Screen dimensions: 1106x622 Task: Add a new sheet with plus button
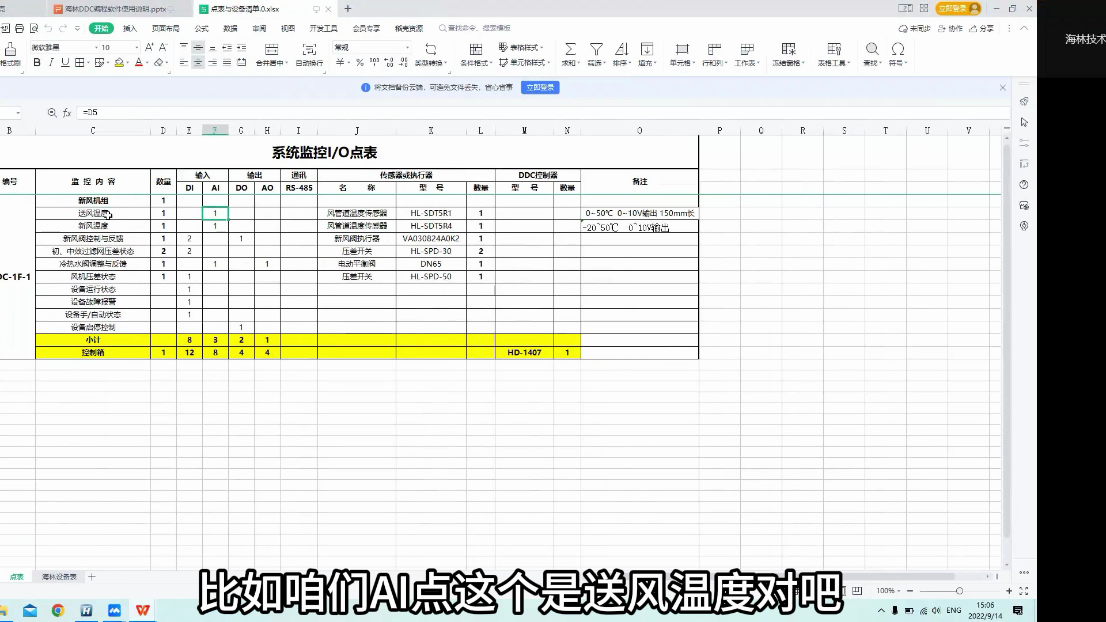92,577
